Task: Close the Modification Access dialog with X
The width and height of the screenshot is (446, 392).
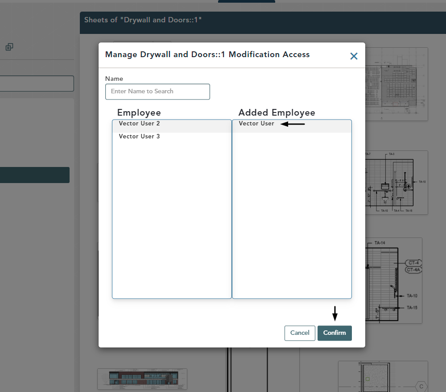Action: coord(354,56)
